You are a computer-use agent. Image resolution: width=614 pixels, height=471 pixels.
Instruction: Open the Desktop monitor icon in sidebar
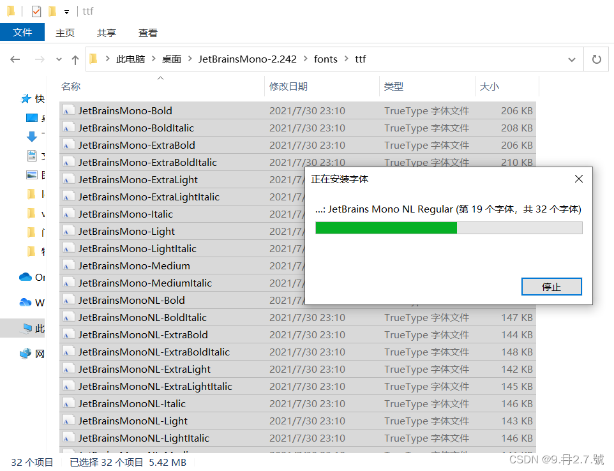point(32,118)
